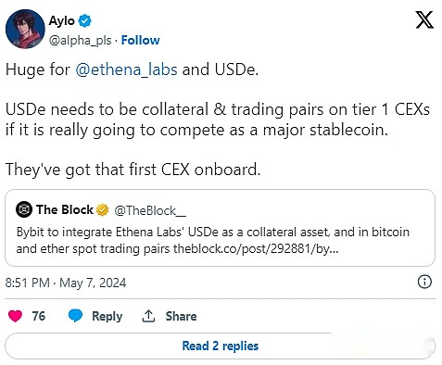The width and height of the screenshot is (442, 365).
Task: Click the Reply text label
Action: pos(107,316)
